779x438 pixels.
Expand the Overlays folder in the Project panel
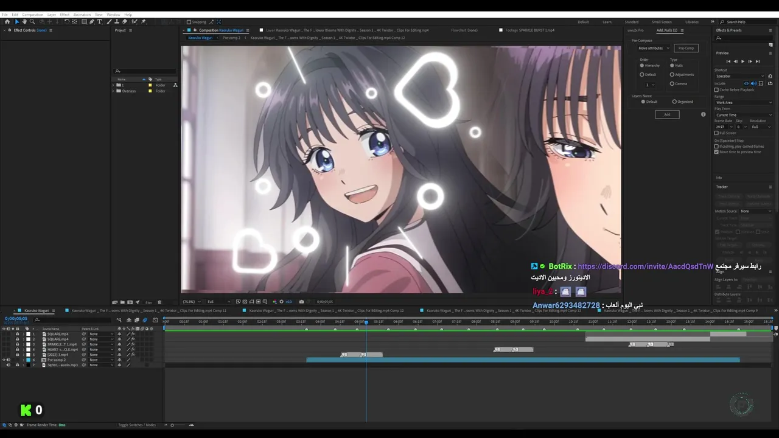[x=113, y=91]
